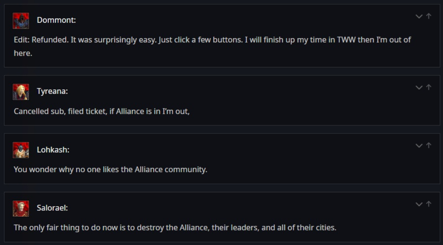Jump to Lohkash's original post via up arrow
443x245 pixels.
(429, 145)
